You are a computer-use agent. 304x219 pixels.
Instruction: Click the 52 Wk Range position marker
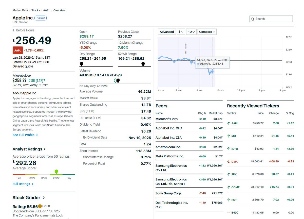[x=143, y=64]
